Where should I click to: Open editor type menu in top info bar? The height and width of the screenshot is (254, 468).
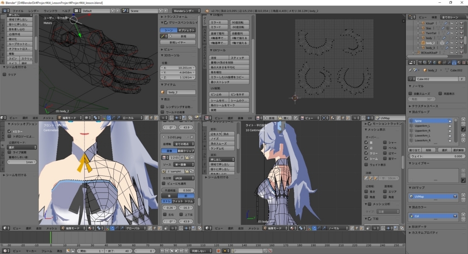[x=5, y=11]
